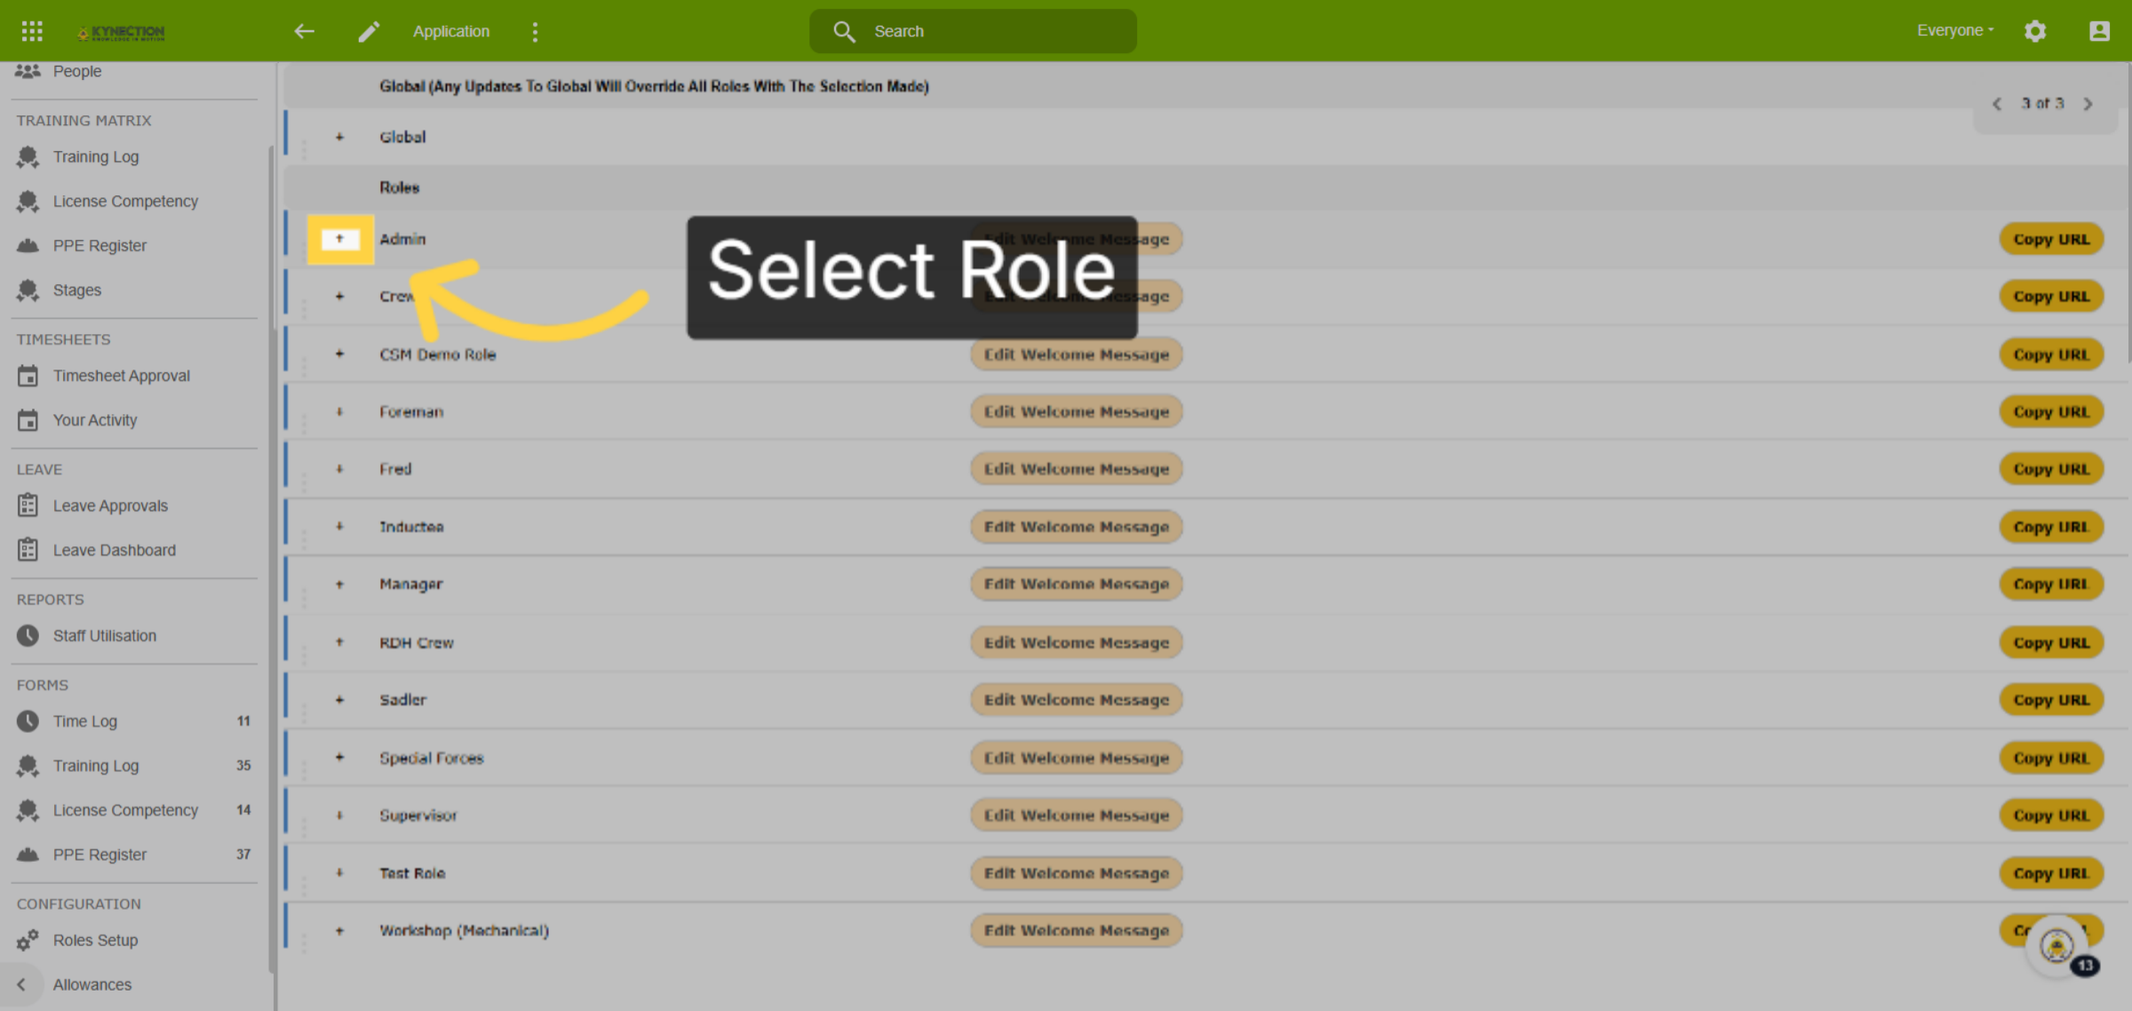The width and height of the screenshot is (2132, 1011).
Task: Open the Application menu item
Action: (x=451, y=31)
